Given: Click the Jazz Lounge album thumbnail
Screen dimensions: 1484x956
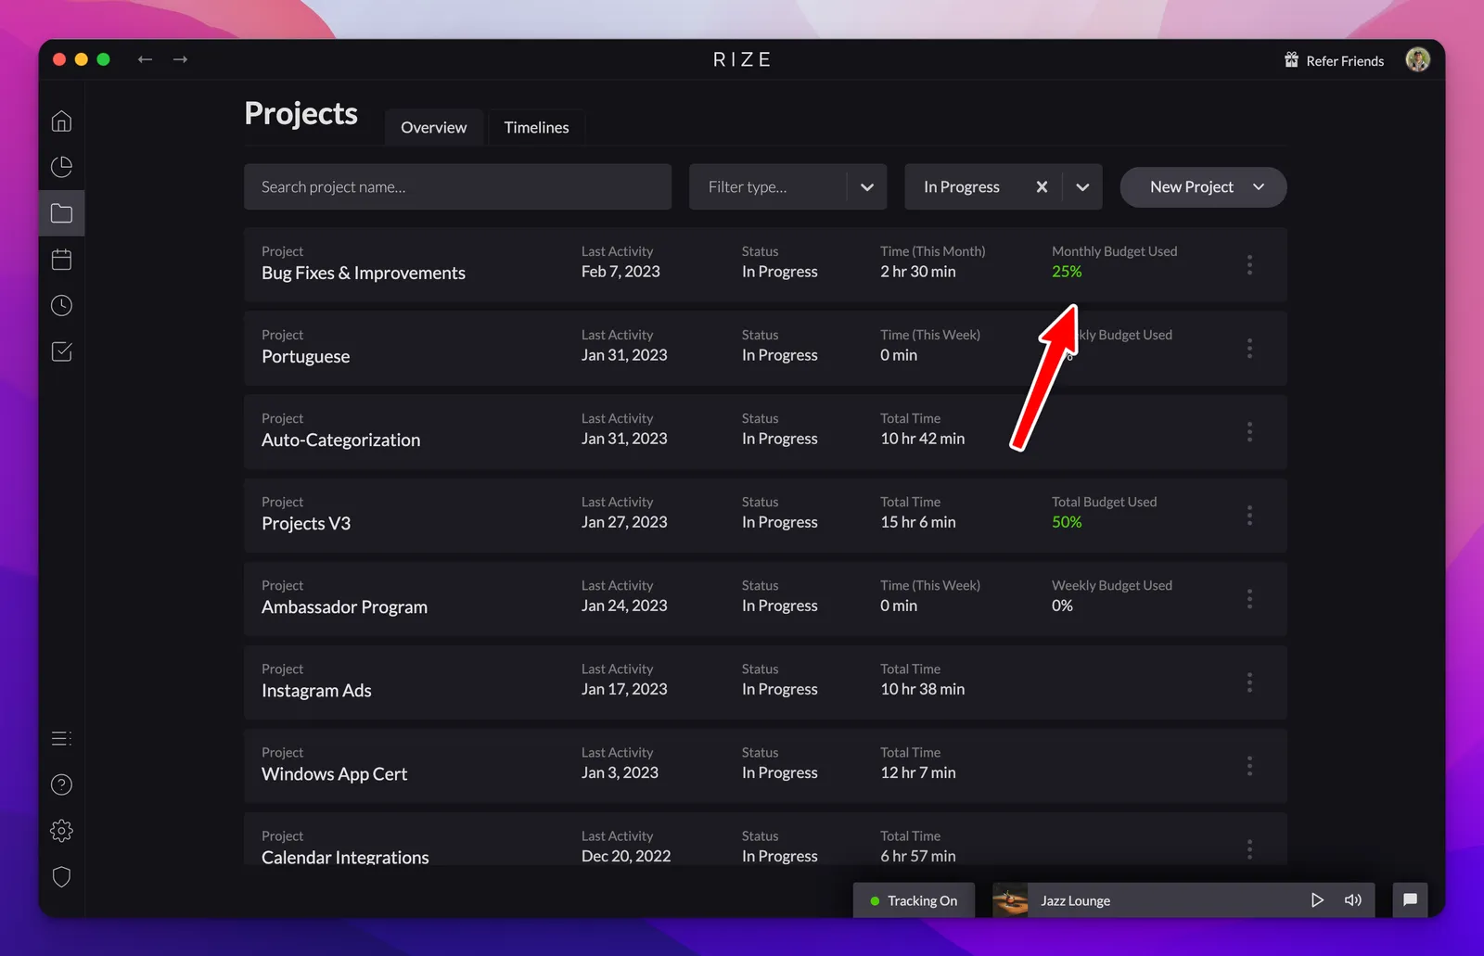Looking at the screenshot, I should pyautogui.click(x=1010, y=900).
